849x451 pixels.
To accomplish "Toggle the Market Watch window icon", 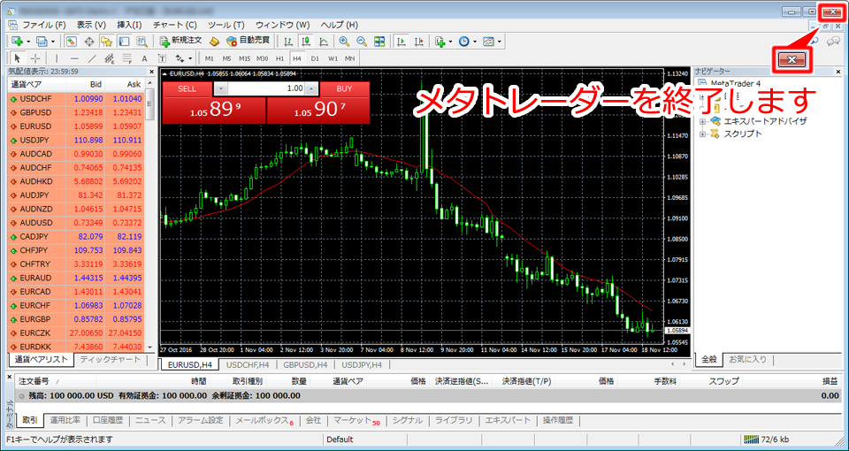I will [72, 42].
